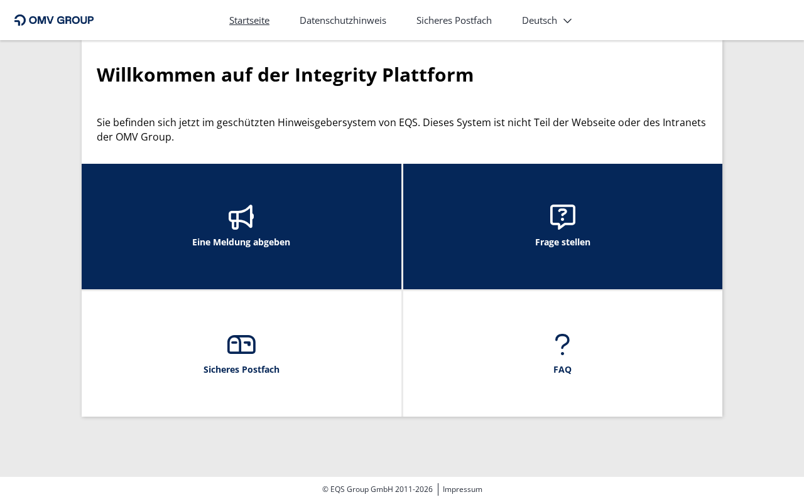This screenshot has height=502, width=804.
Task: Open the Deutsch language dropdown
Action: (x=540, y=20)
